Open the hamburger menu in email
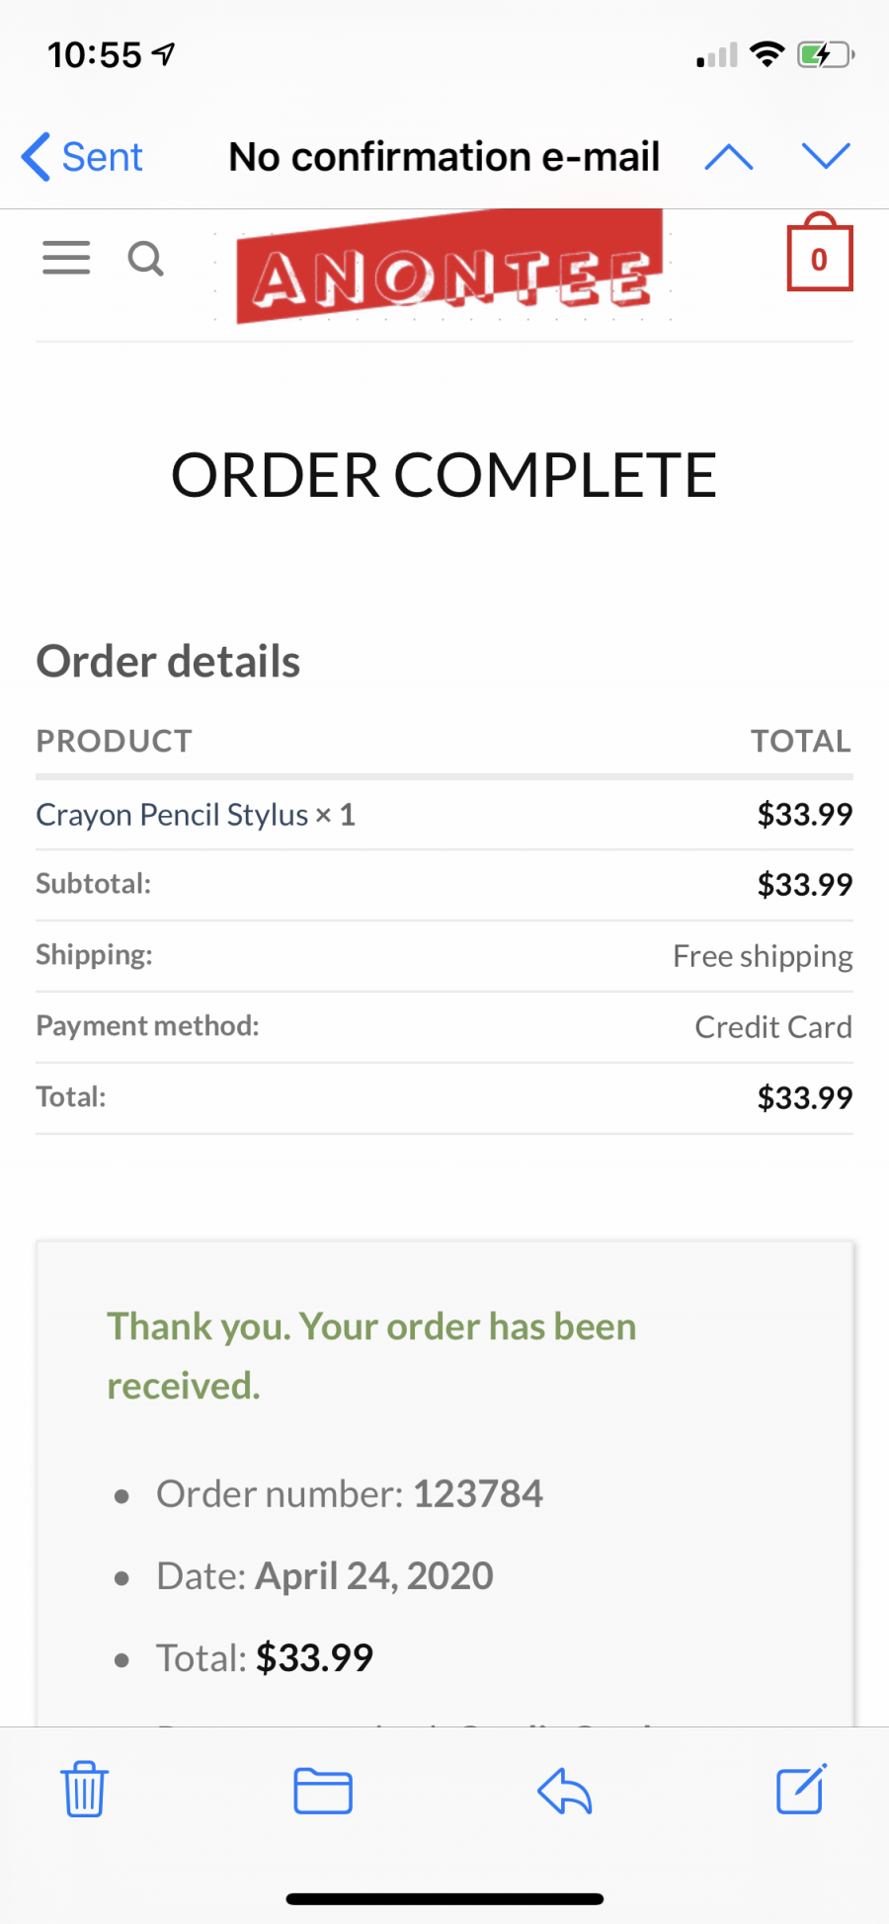Viewport: 889px width, 1924px height. tap(66, 258)
